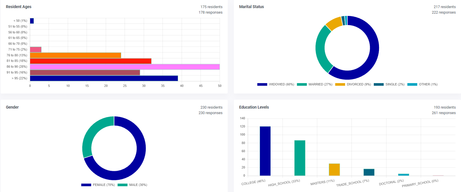This screenshot has height=192, width=461.
Task: Click the 217 residents count
Action: pos(445,7)
